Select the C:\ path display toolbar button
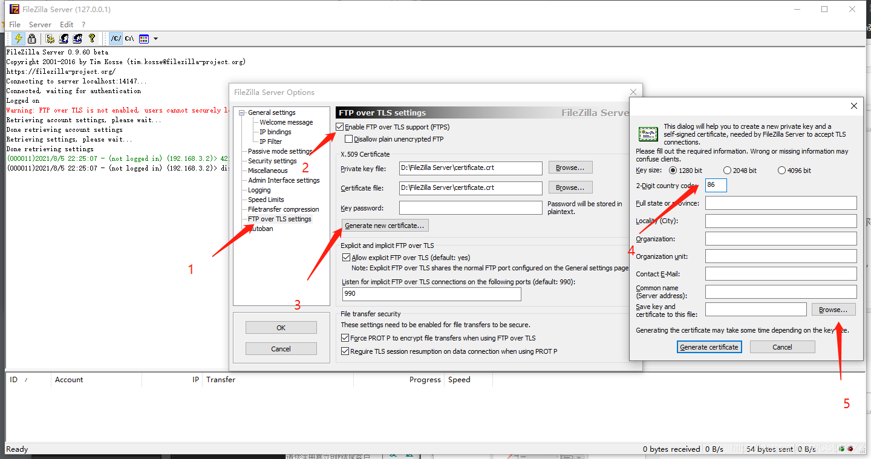Image resolution: width=871 pixels, height=459 pixels. [129, 39]
